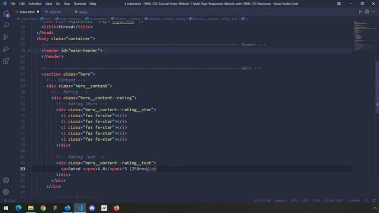Open the View menu
This screenshot has width=379, height=213.
[x=49, y=4]
